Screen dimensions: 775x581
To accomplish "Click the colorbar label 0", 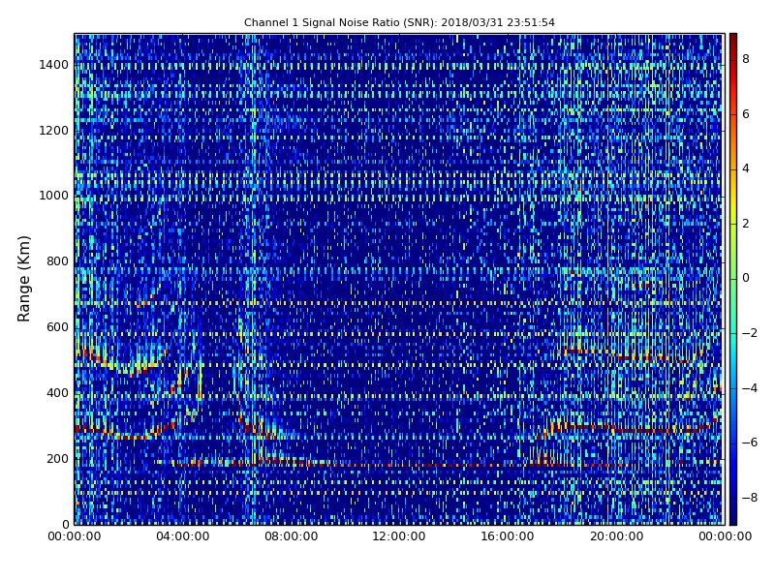I will click(x=746, y=278).
